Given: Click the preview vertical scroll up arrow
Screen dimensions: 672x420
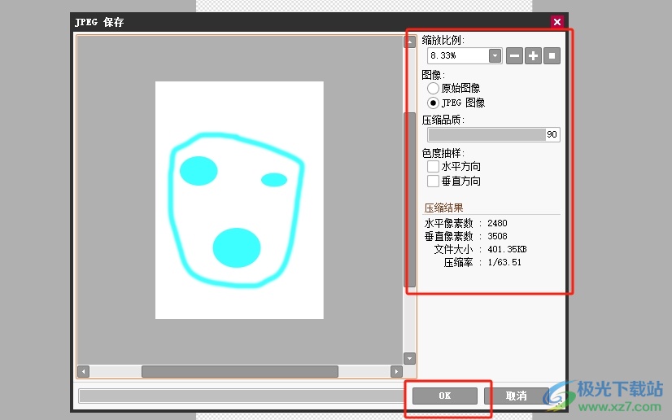Looking at the screenshot, I should 410,42.
